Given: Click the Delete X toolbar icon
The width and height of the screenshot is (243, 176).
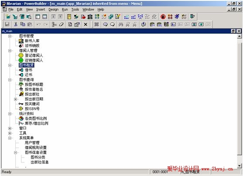Looking at the screenshot, I should [86, 25].
